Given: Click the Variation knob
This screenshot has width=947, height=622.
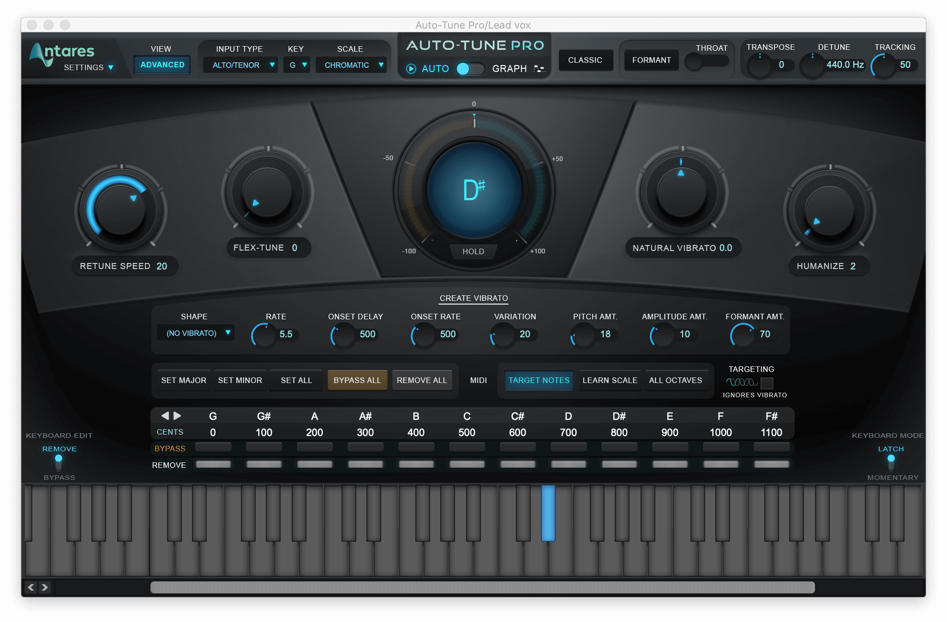Looking at the screenshot, I should pyautogui.click(x=503, y=335).
